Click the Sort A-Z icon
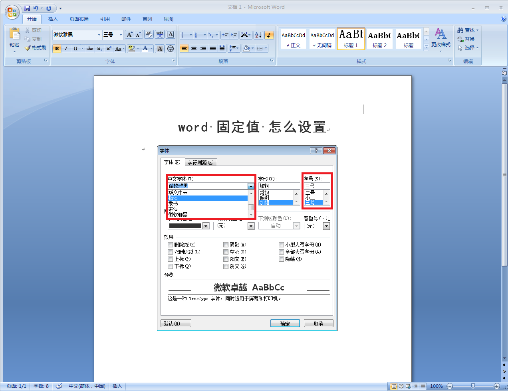Image resolution: width=508 pixels, height=391 pixels. (x=258, y=35)
